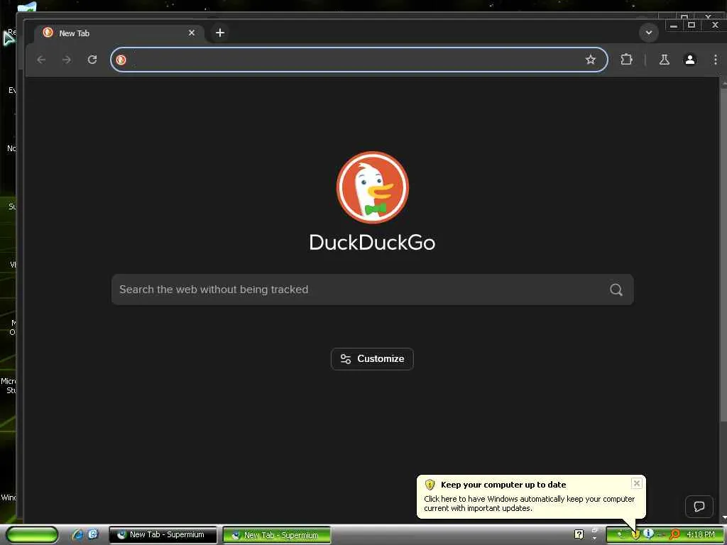
Task: Expand the tab search dropdown chevron
Action: [649, 33]
